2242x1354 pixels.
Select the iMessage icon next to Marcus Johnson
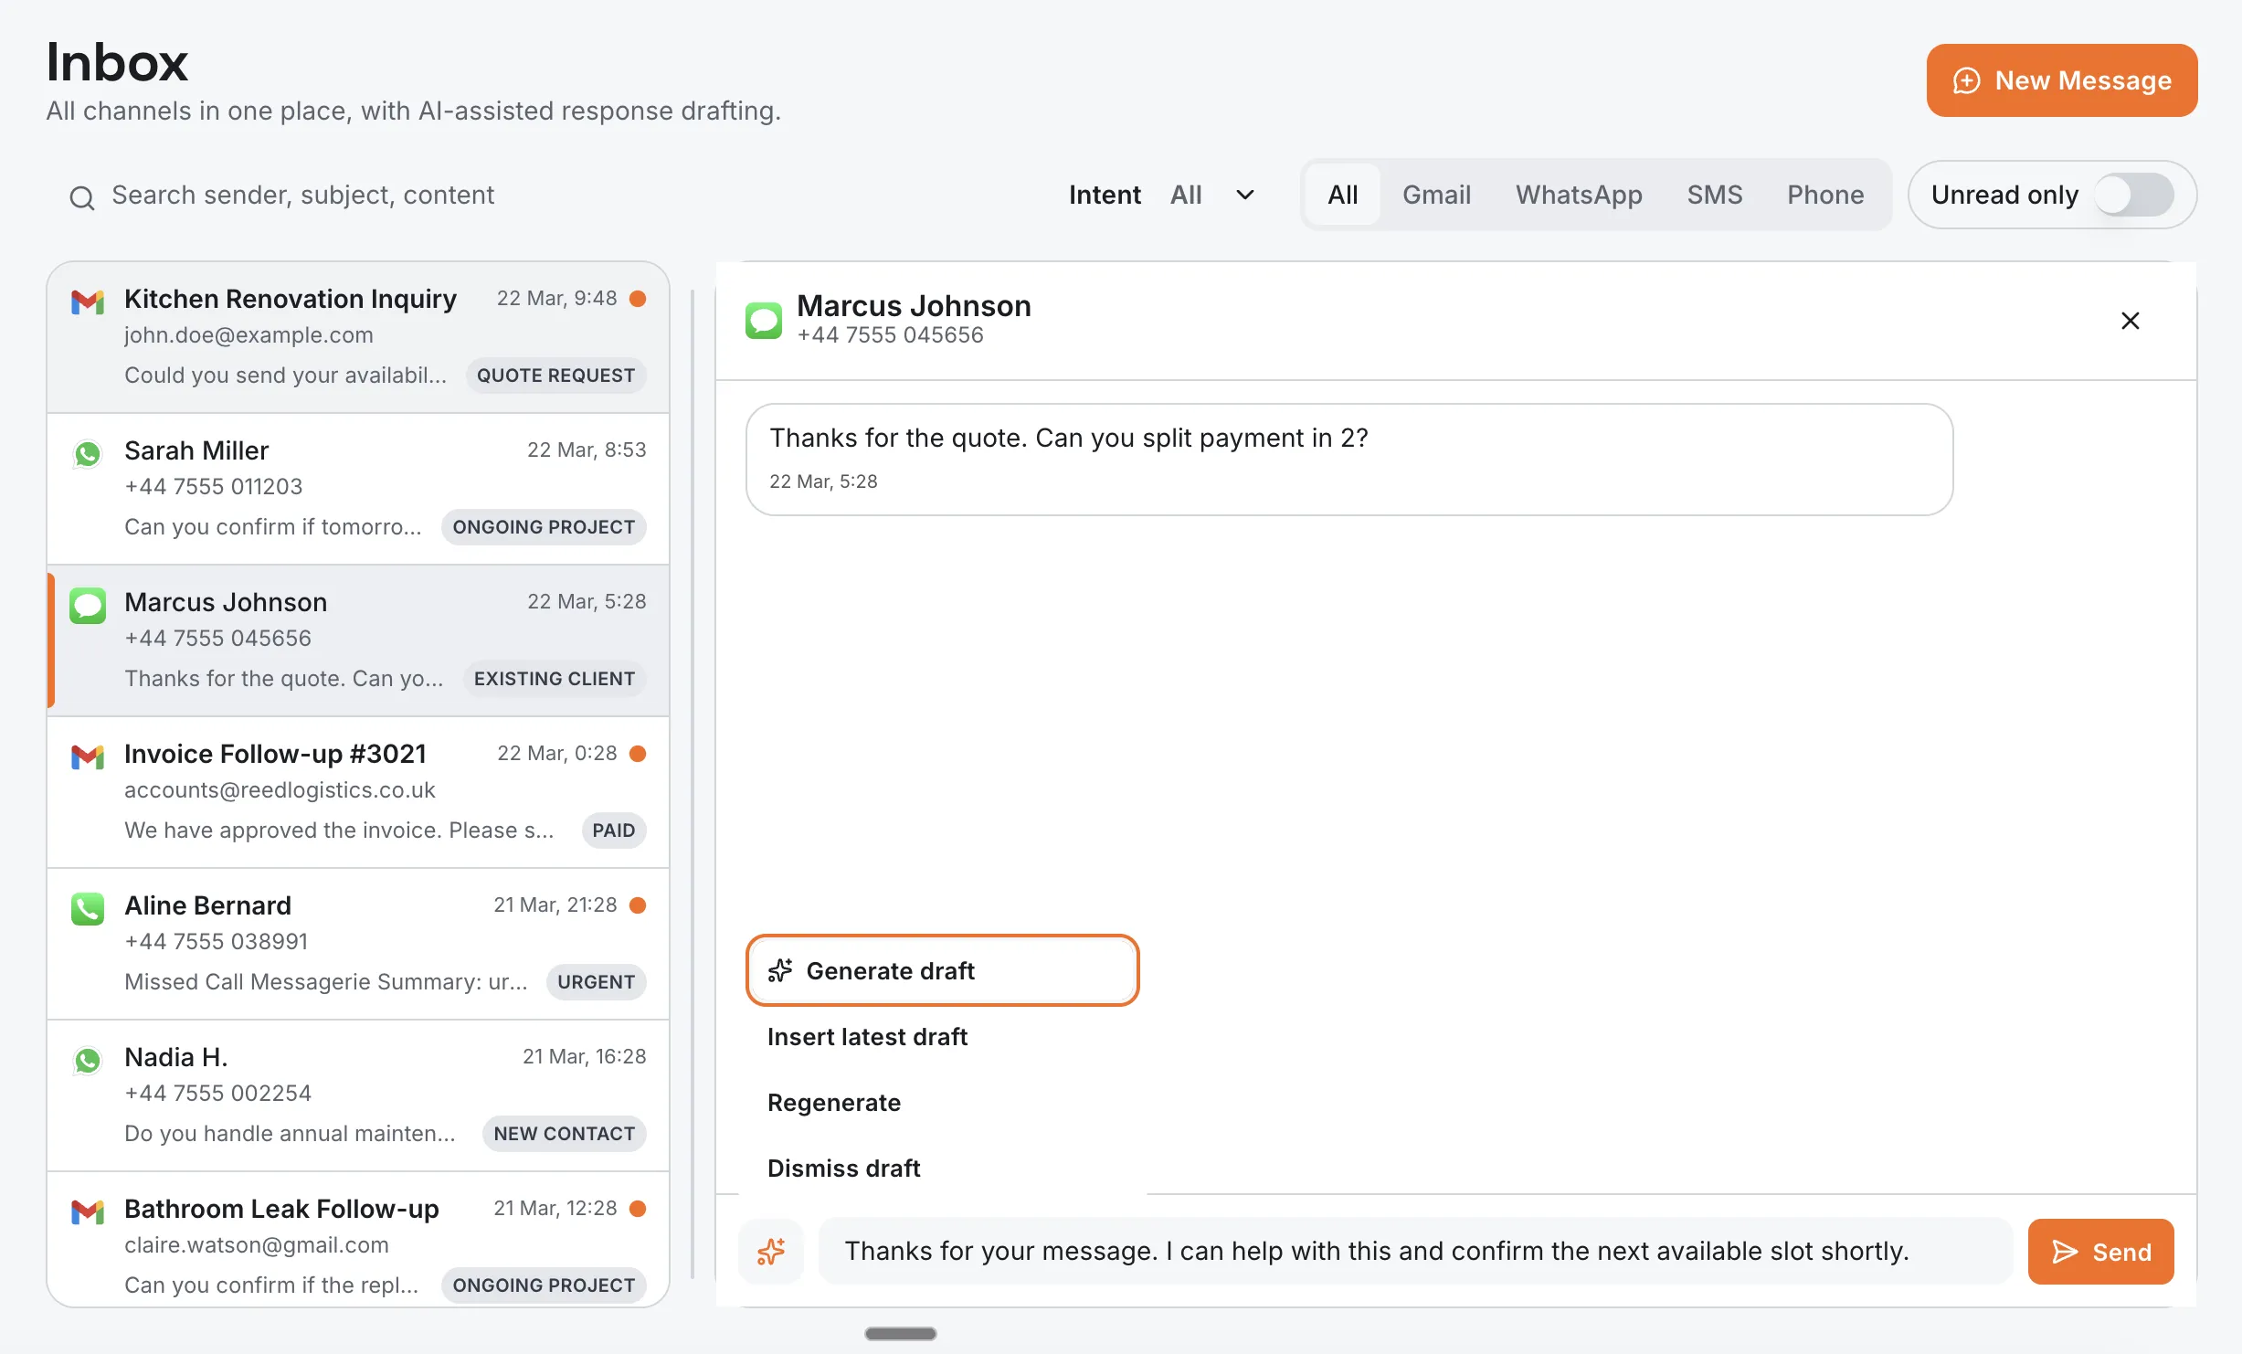[87, 606]
